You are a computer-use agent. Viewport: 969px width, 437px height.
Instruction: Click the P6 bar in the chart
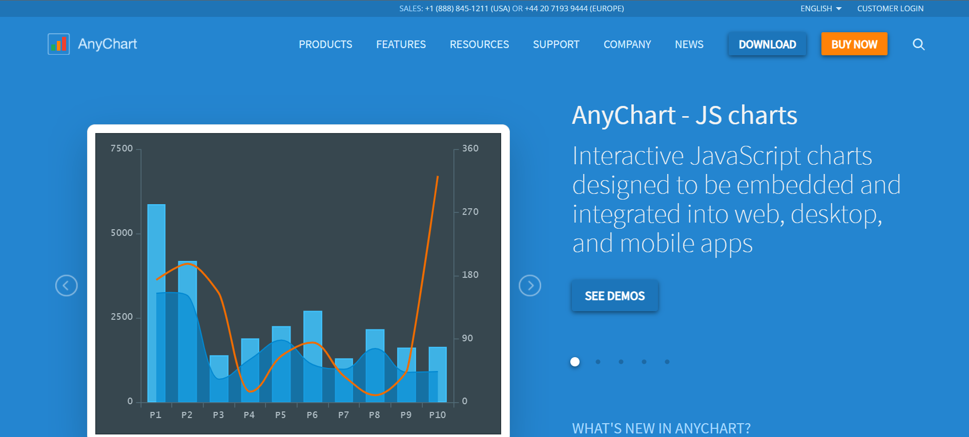(313, 356)
